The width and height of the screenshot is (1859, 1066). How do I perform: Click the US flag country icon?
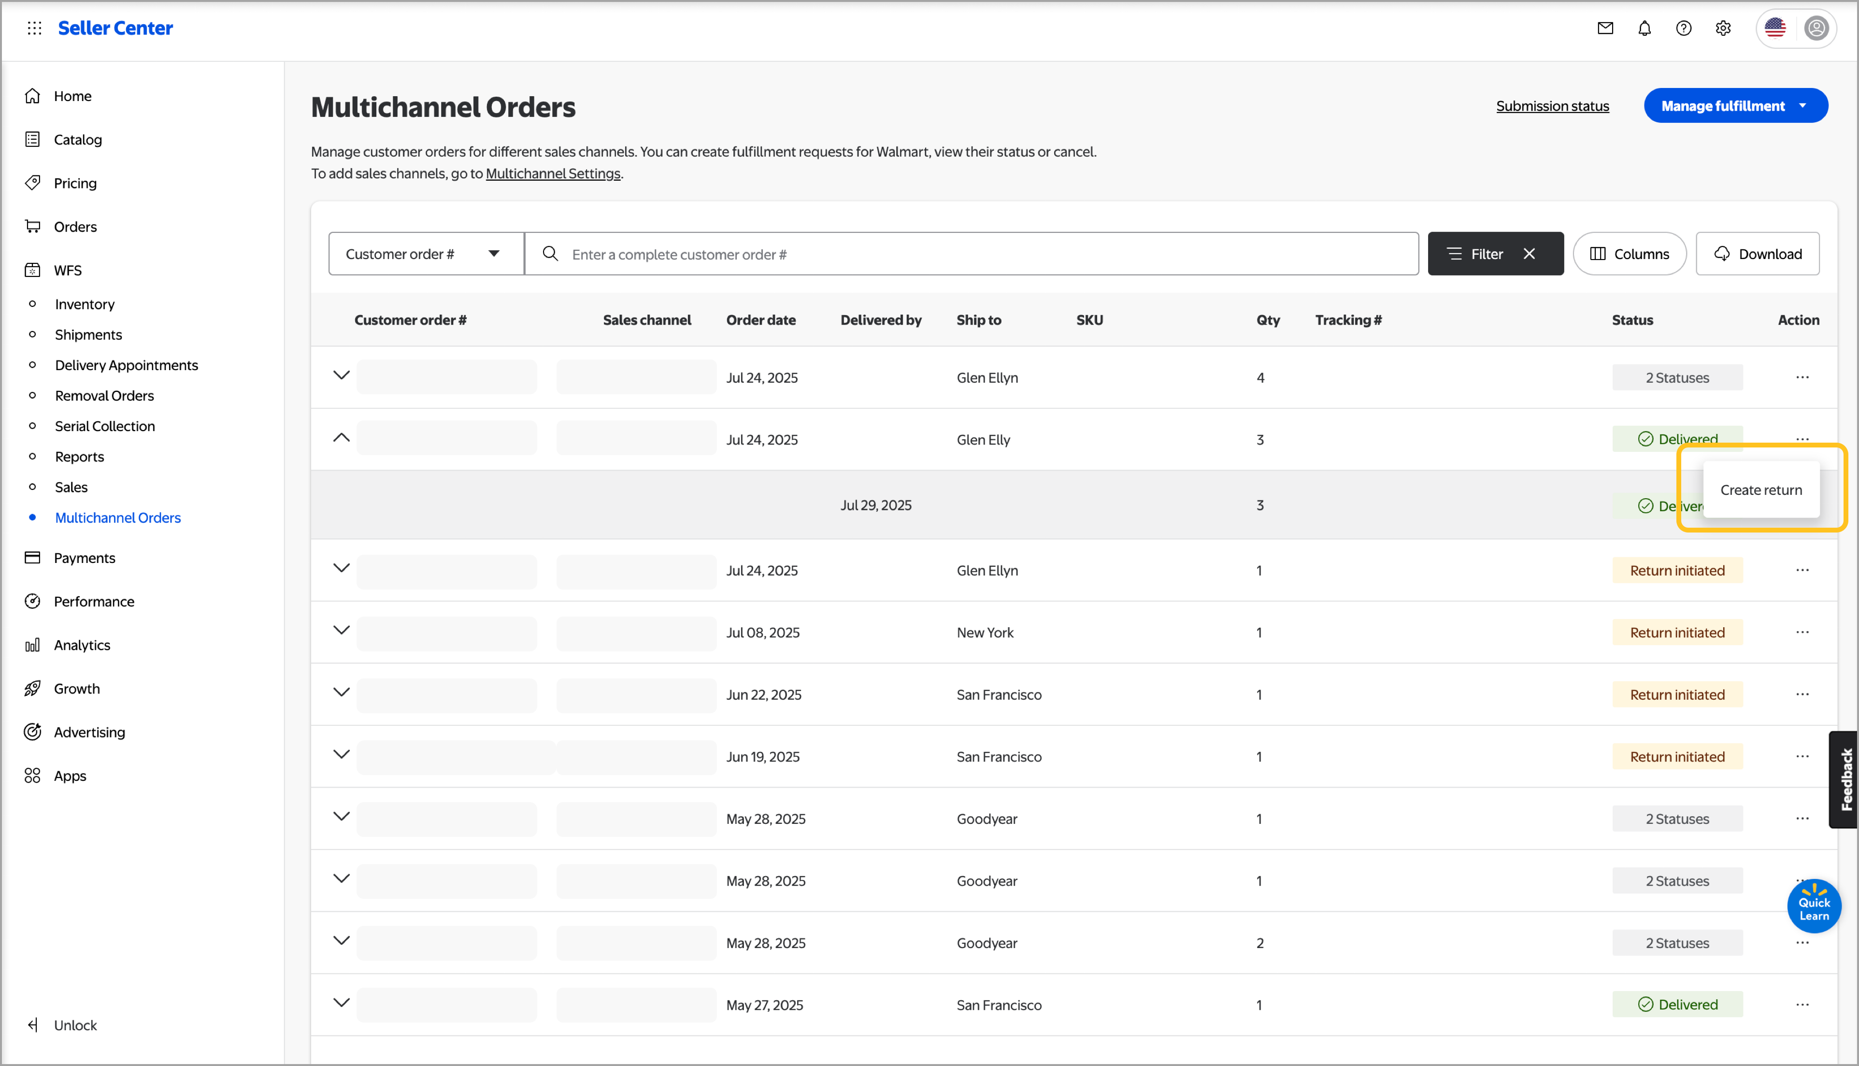1775,28
